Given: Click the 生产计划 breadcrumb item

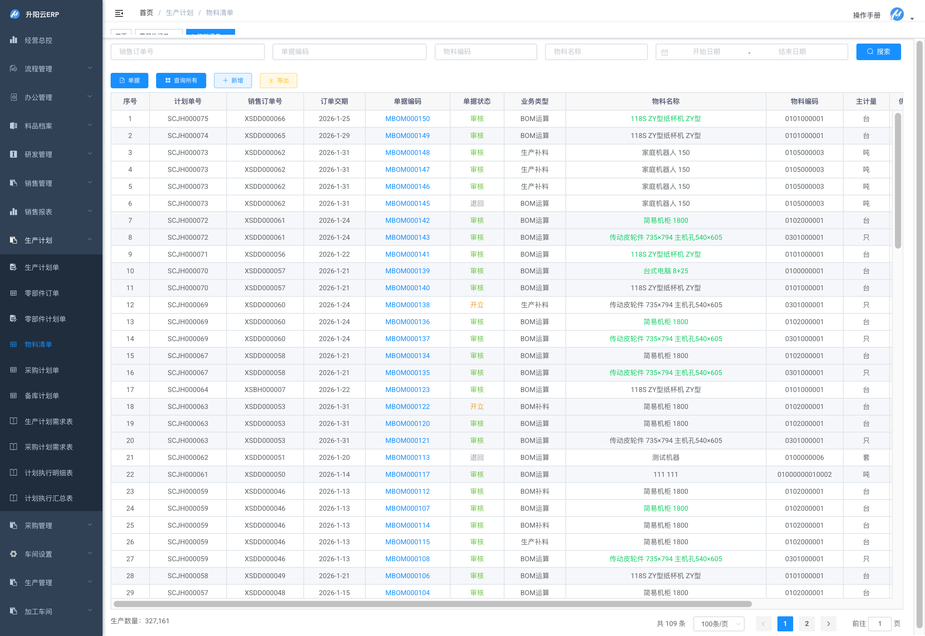Looking at the screenshot, I should click(x=179, y=13).
